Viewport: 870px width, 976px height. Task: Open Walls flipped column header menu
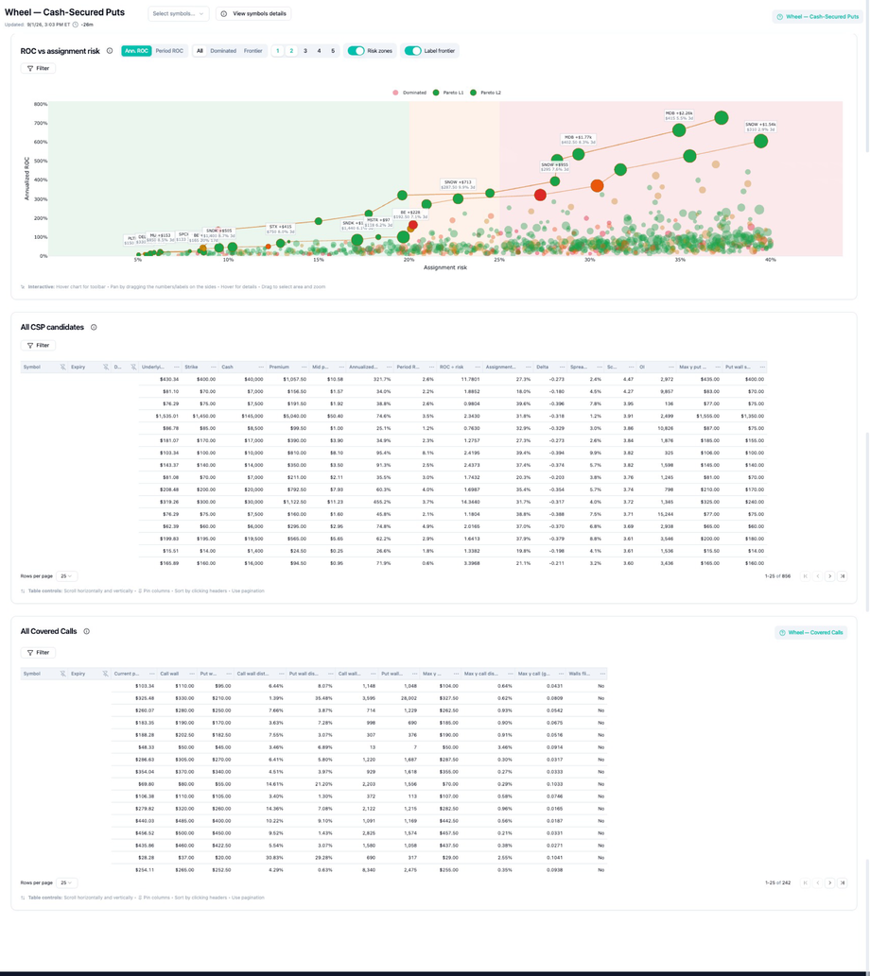pos(602,674)
